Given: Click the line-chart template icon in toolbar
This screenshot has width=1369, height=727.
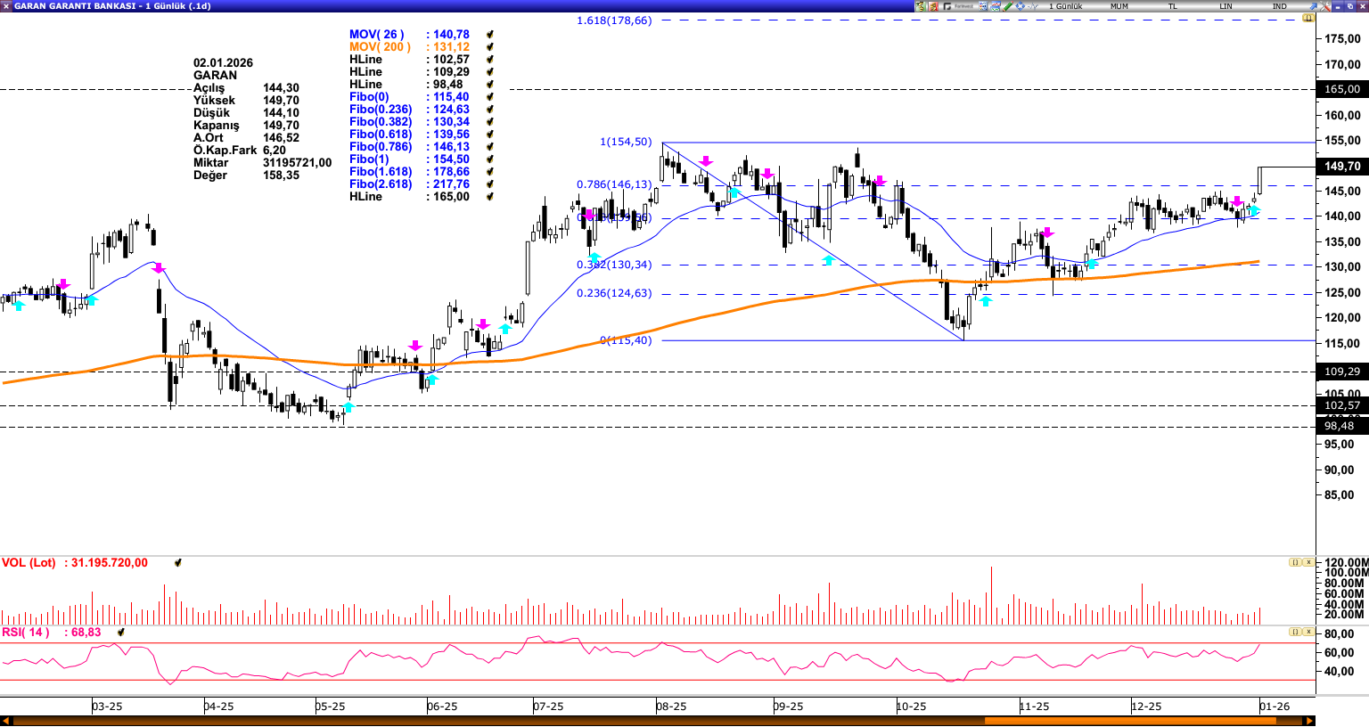Looking at the screenshot, I should point(996,6).
